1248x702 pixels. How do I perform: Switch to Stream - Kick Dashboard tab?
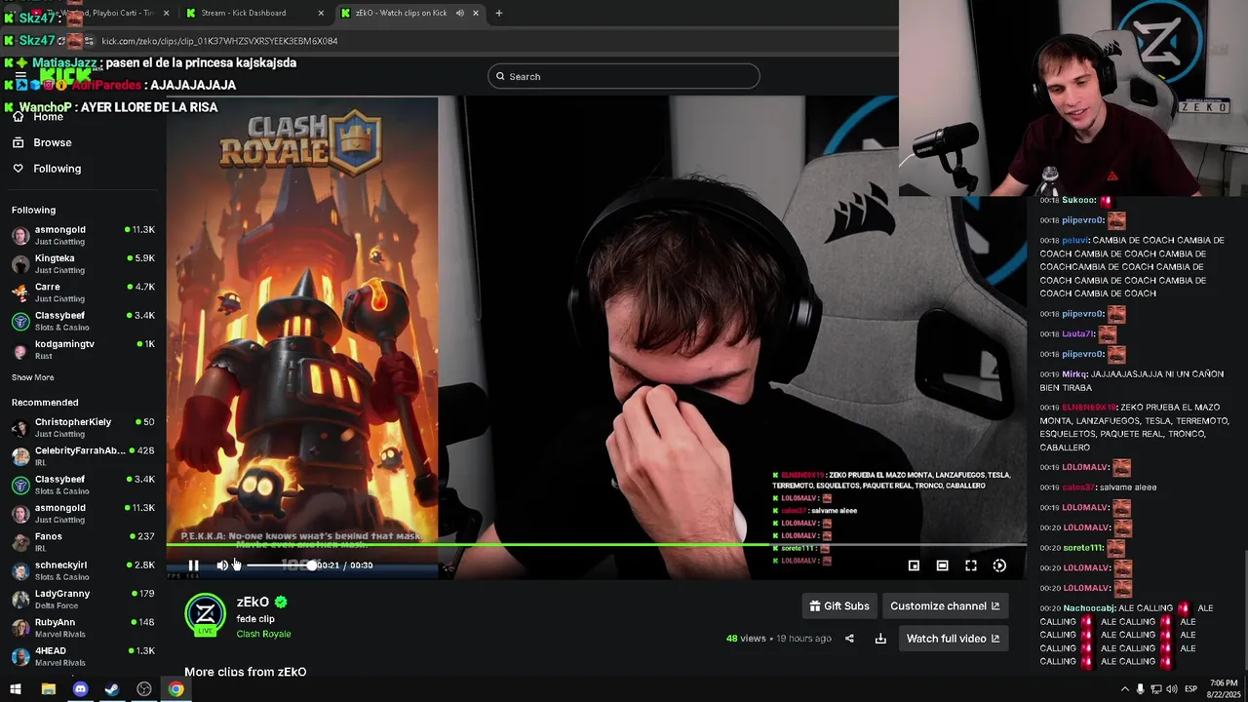[255, 13]
